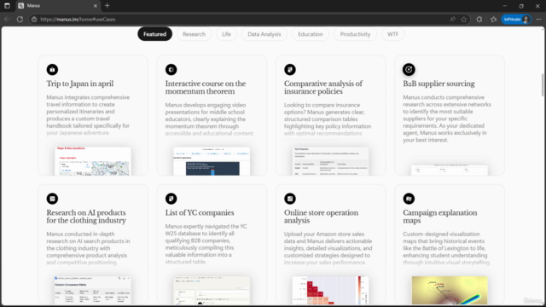Click the insurance policies card icon
Viewport: 546px width, 307px height.
point(290,70)
